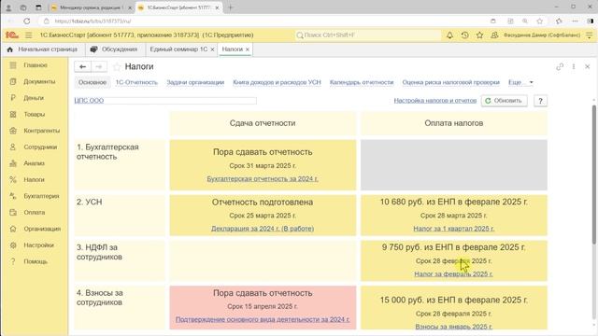Reload the browser page

[27, 21]
